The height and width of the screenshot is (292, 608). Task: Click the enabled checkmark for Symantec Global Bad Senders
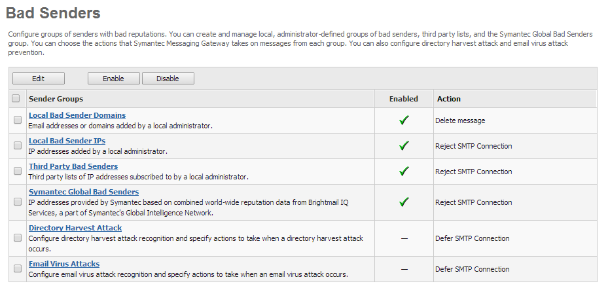(404, 202)
